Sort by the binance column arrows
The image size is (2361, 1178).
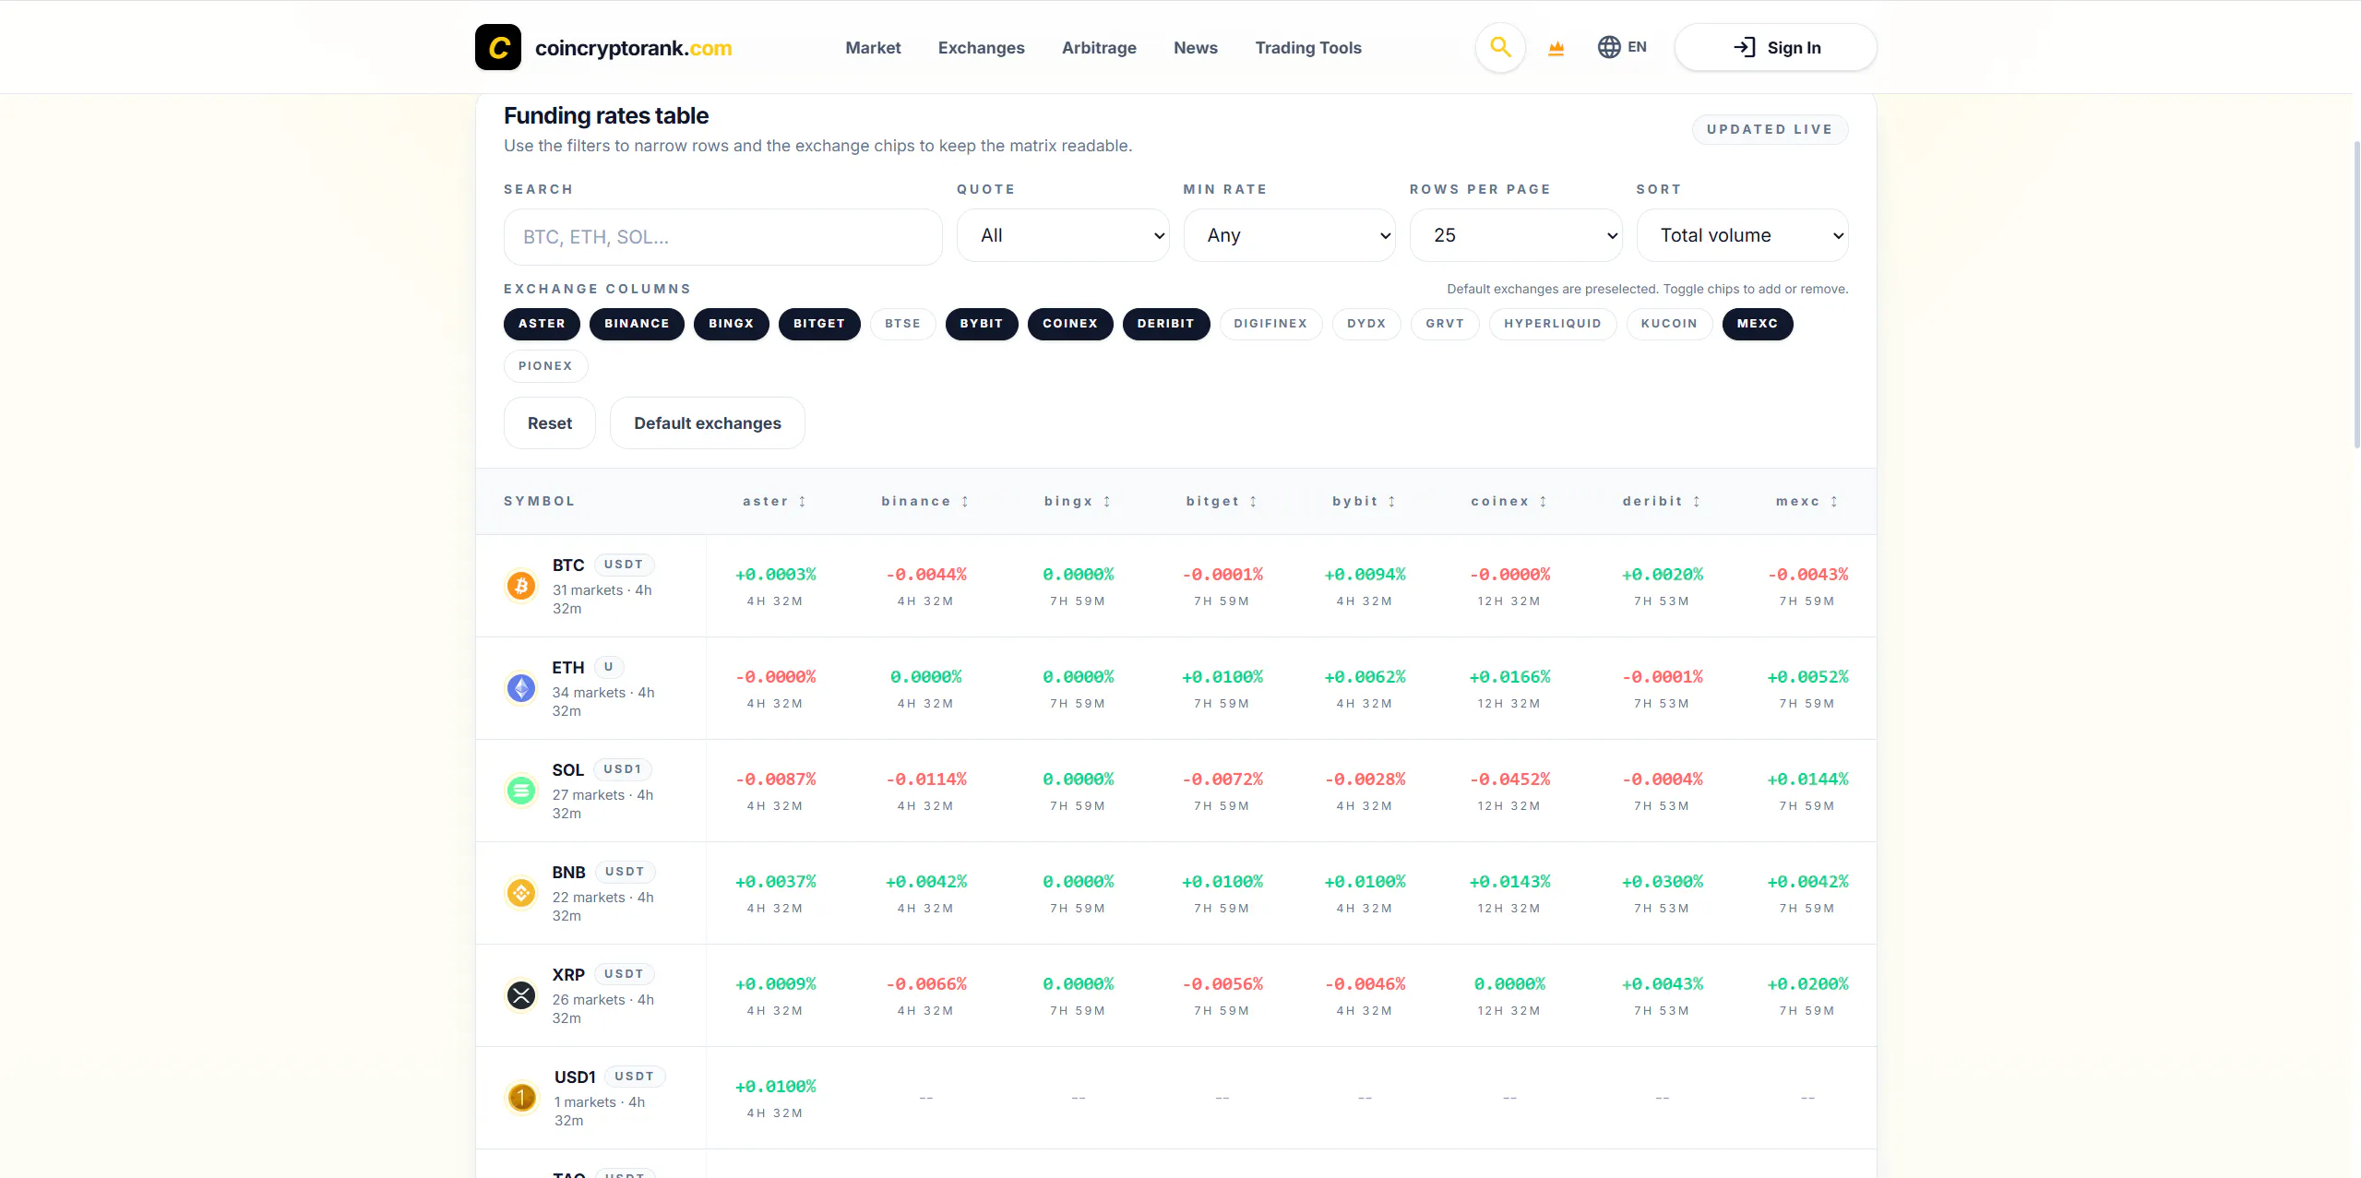coord(965,502)
